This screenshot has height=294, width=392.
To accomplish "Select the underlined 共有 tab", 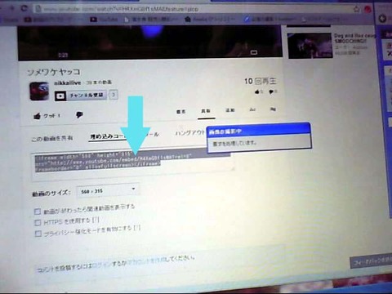I will 206,111.
